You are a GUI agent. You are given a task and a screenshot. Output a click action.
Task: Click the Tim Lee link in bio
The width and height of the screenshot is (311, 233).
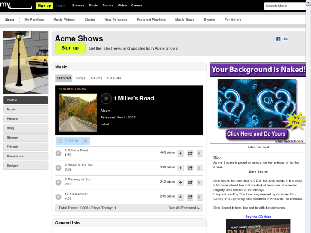click(x=246, y=195)
